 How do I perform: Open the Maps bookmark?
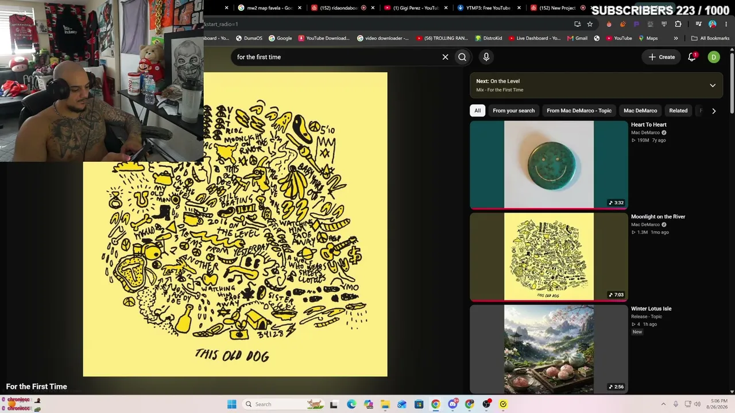click(648, 38)
